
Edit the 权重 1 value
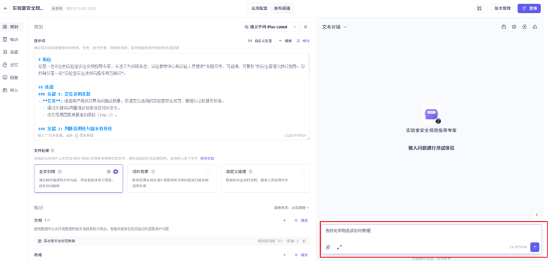pos(293,241)
